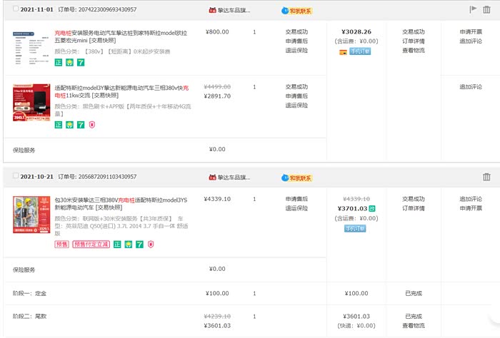Viewport: 500px width, 338px height.
Task: Click the 预售 tag on the 30米安装 item
Action: (x=62, y=244)
